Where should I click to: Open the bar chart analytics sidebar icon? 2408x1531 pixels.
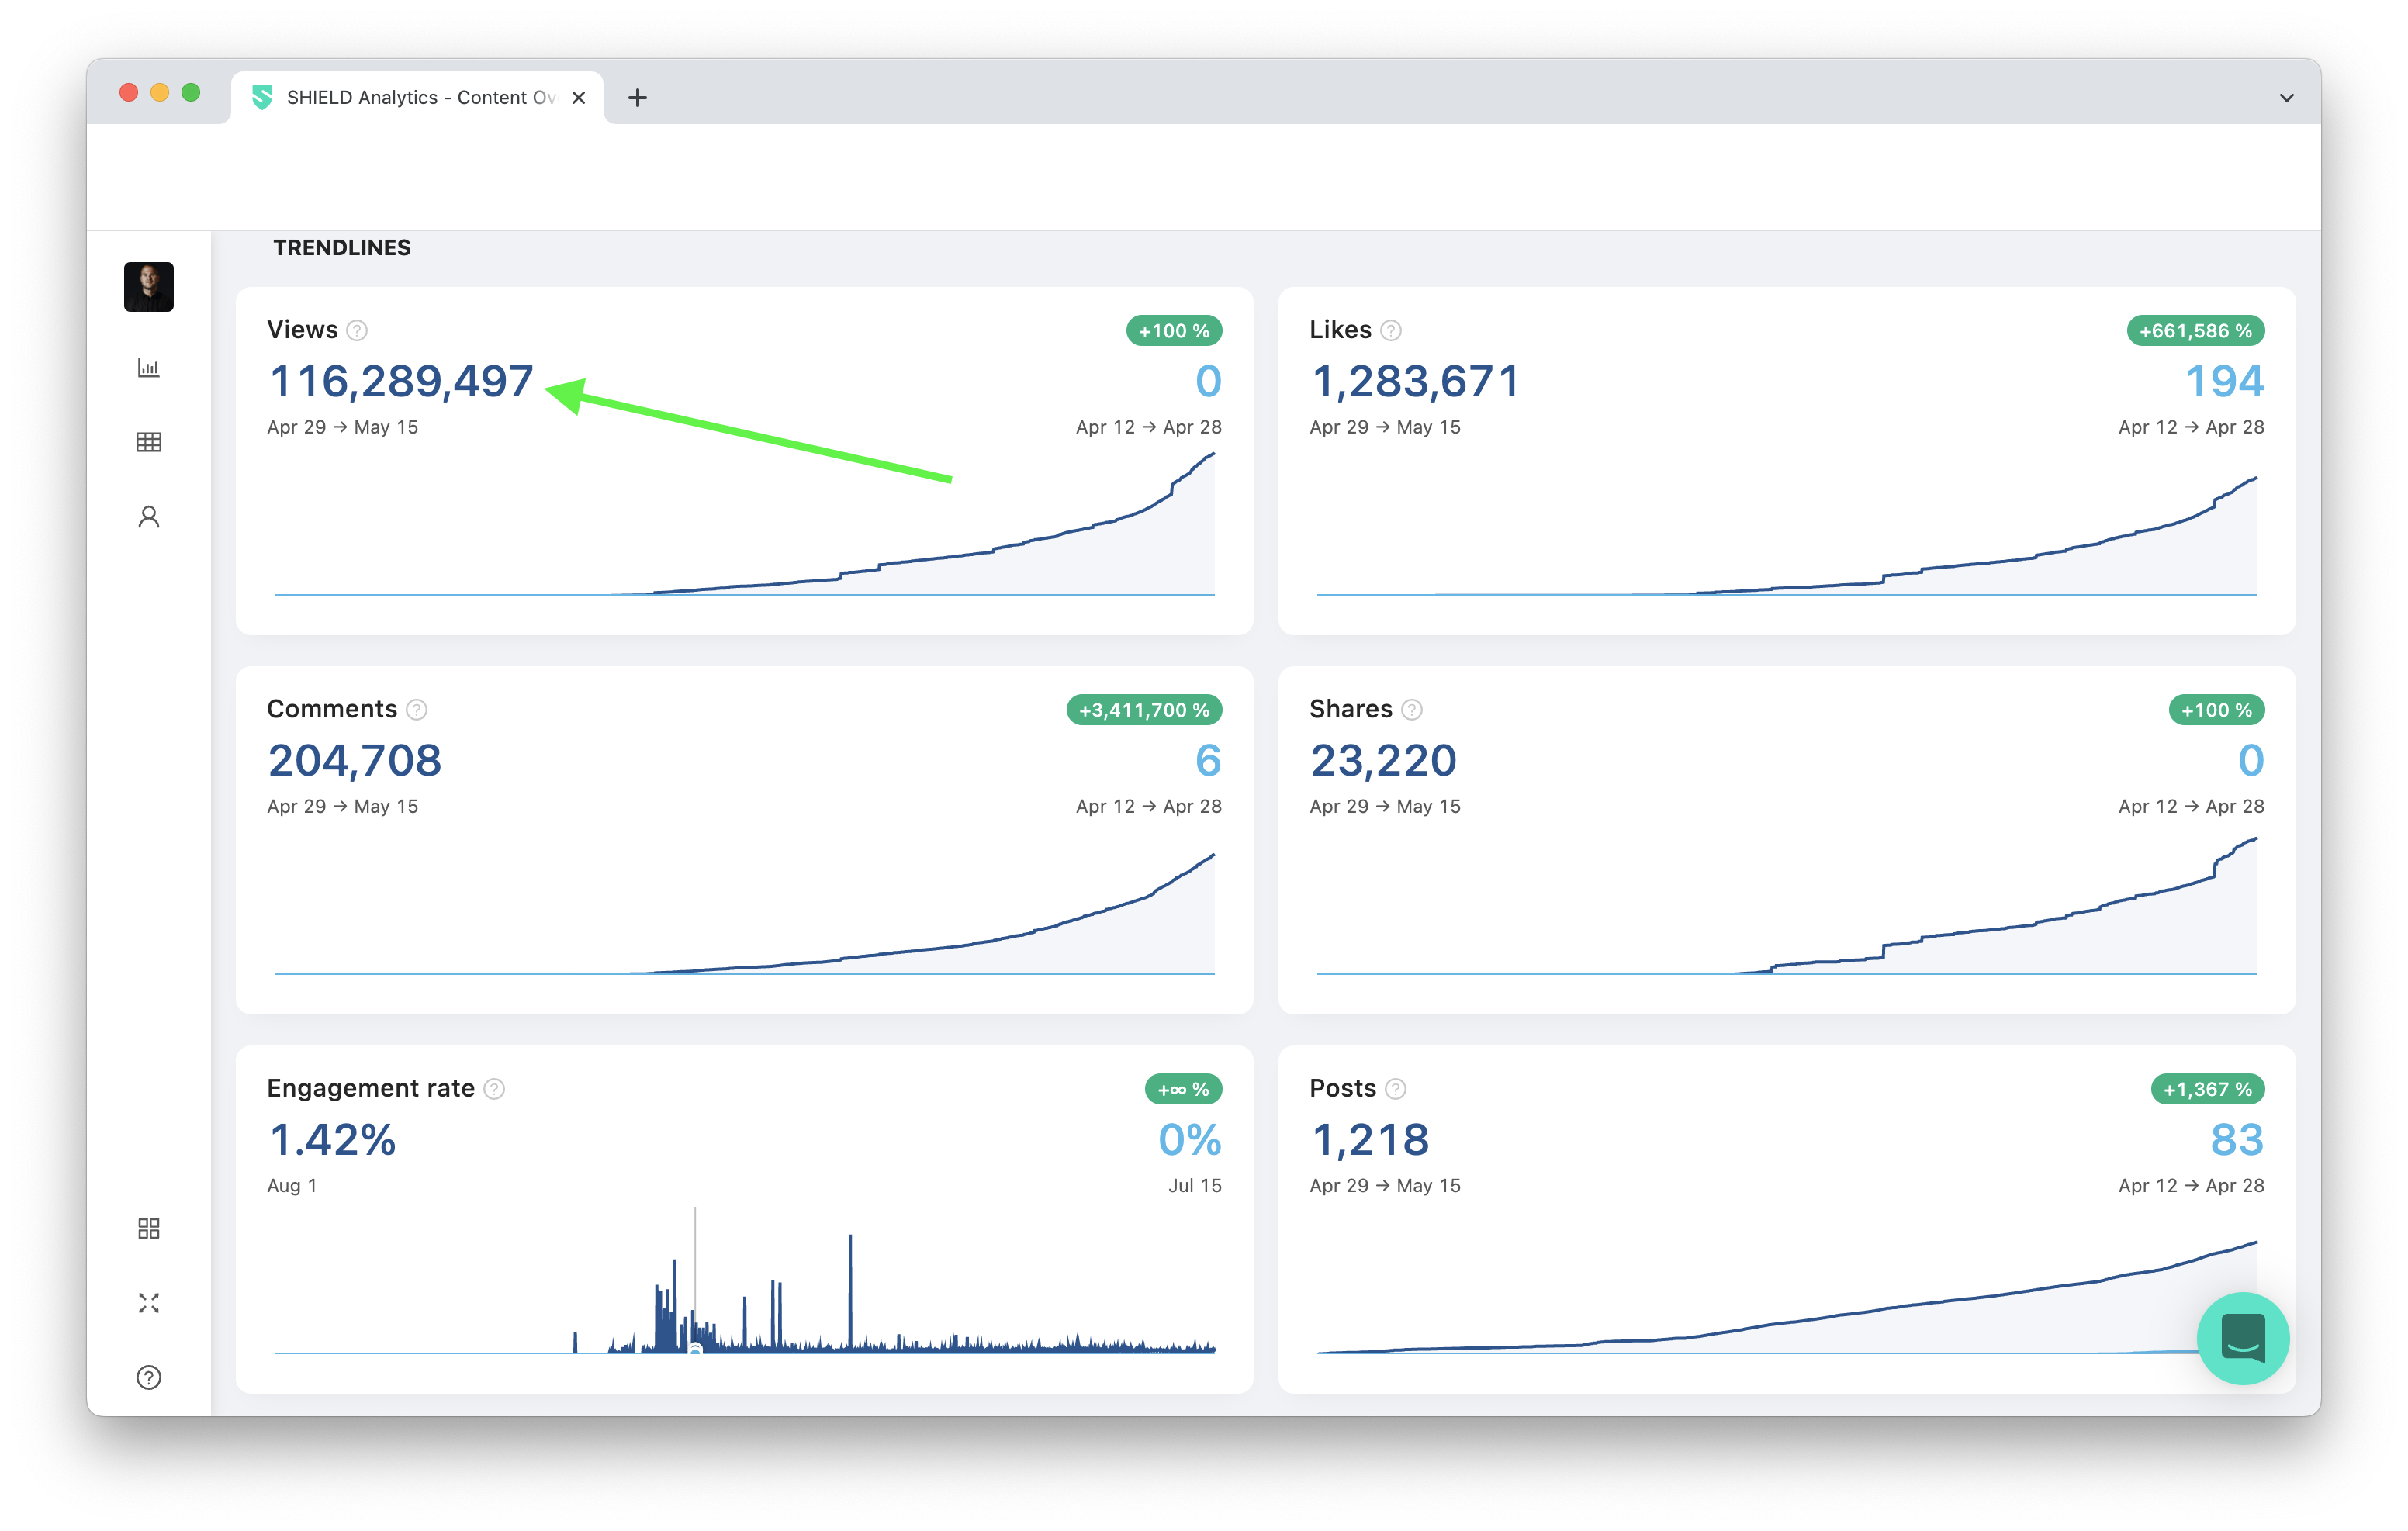click(148, 368)
